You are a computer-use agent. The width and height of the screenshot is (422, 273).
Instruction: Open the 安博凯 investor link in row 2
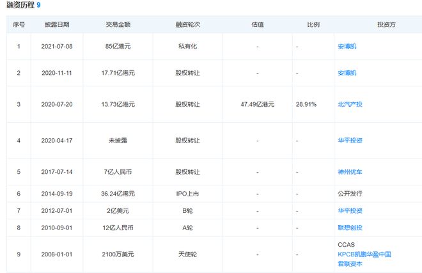click(347, 73)
